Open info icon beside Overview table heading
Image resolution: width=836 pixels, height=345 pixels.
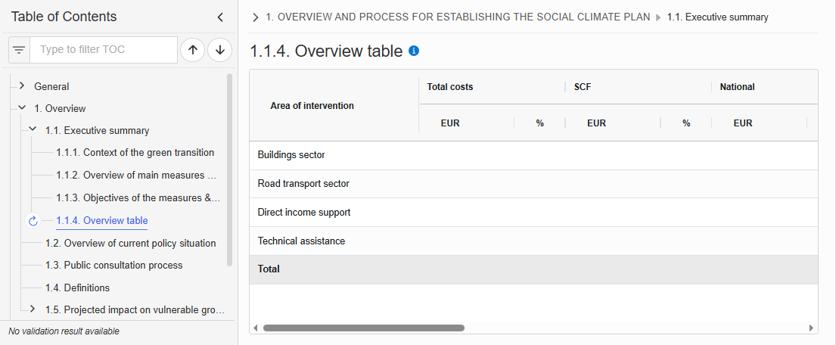[414, 51]
